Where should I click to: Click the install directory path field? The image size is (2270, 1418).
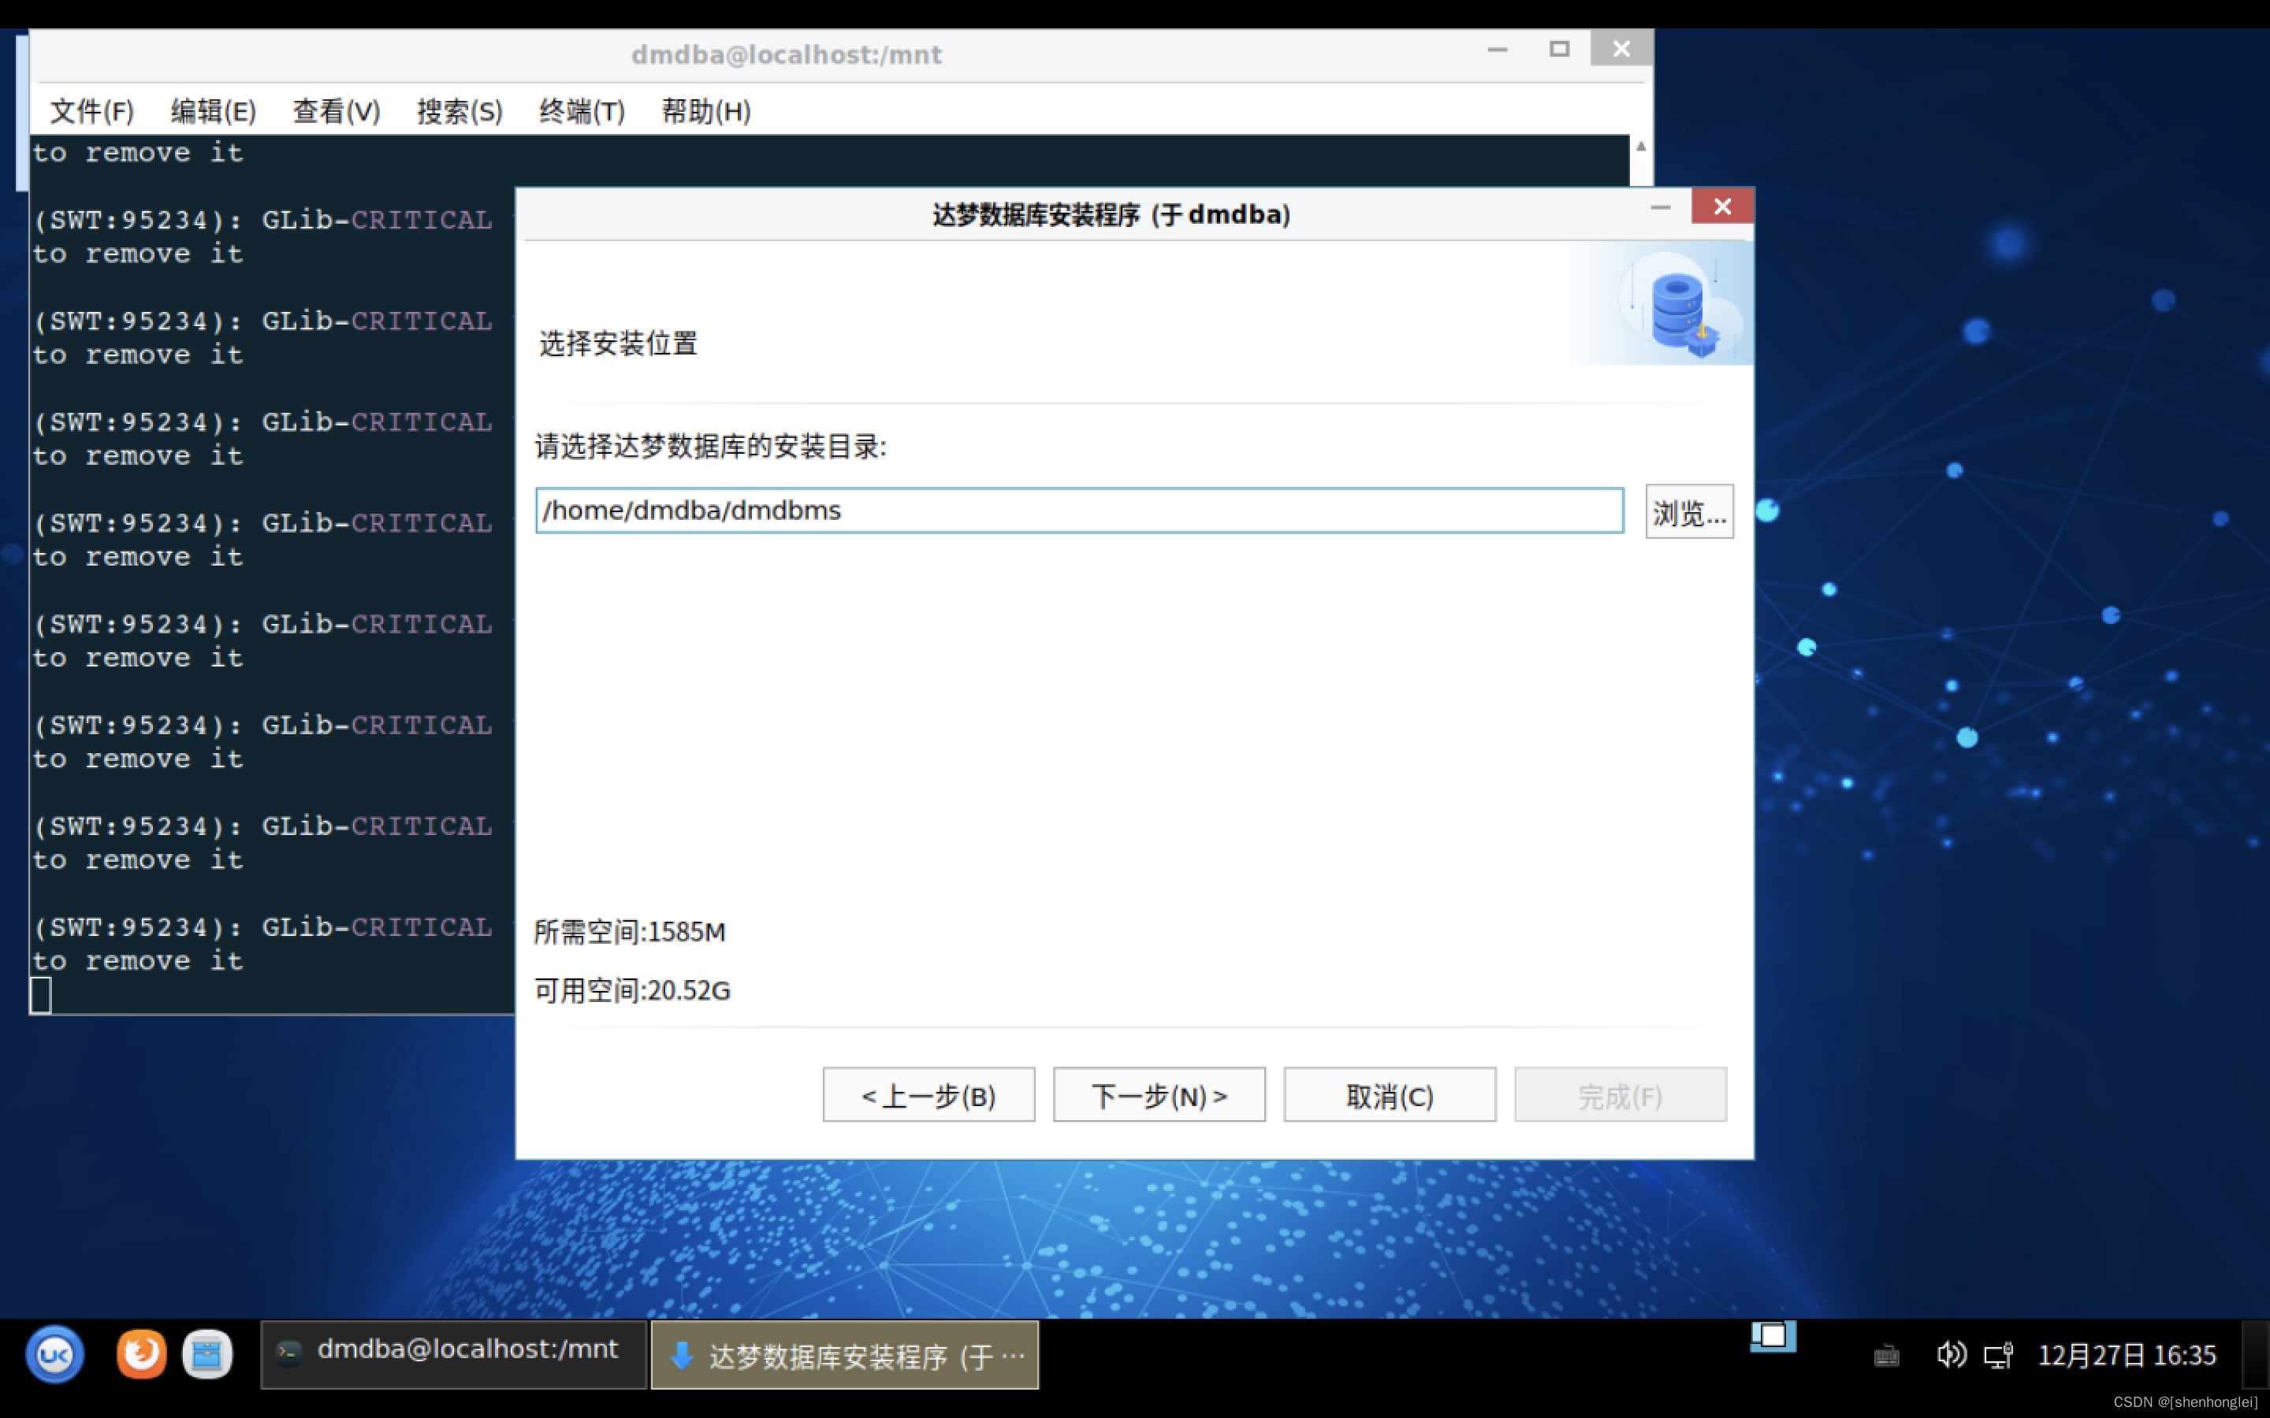click(1079, 510)
